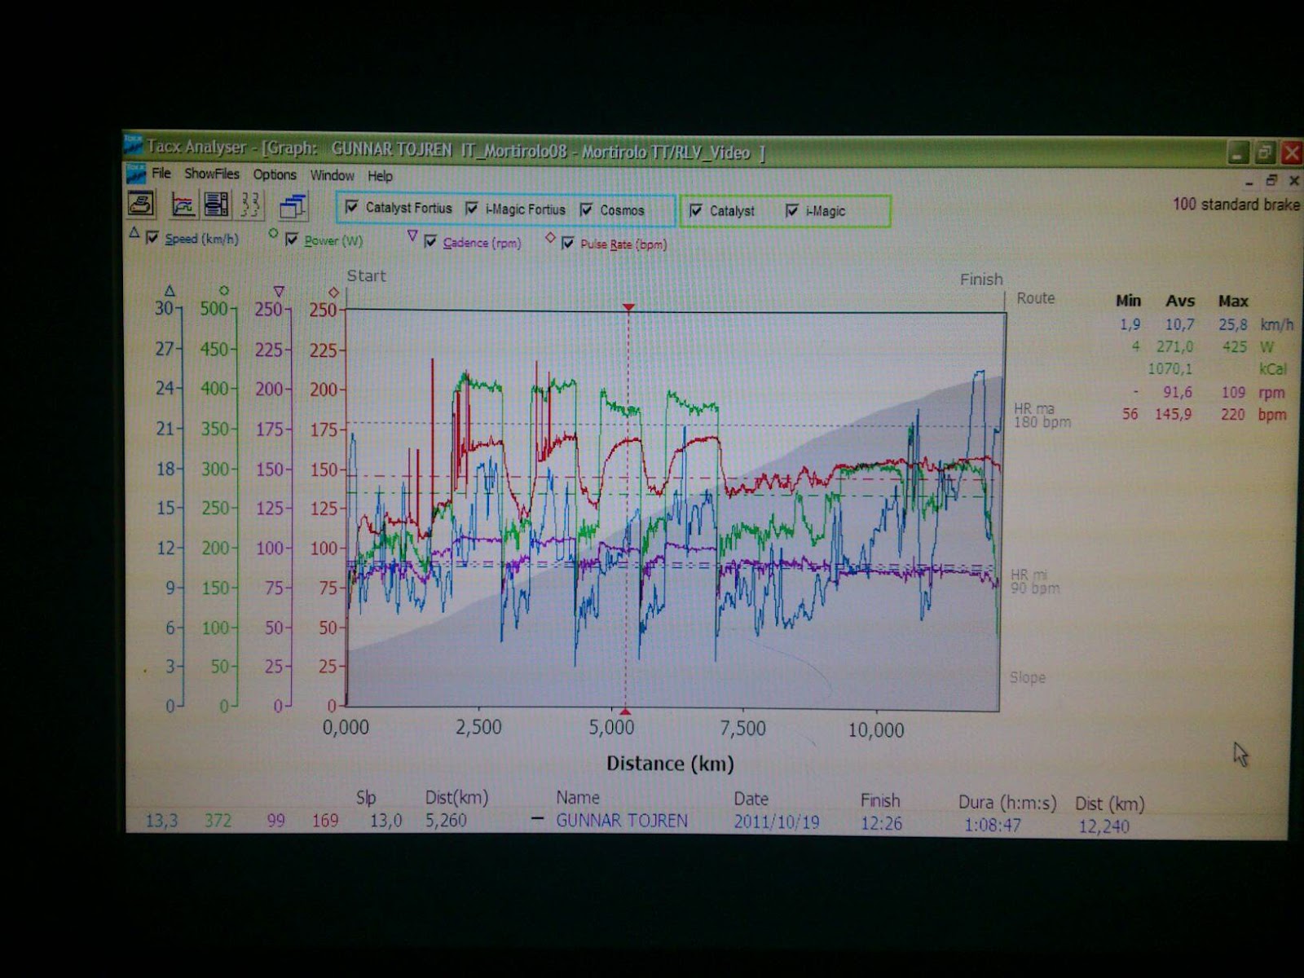Restore the inner graph window
The image size is (1304, 978).
click(x=1271, y=180)
